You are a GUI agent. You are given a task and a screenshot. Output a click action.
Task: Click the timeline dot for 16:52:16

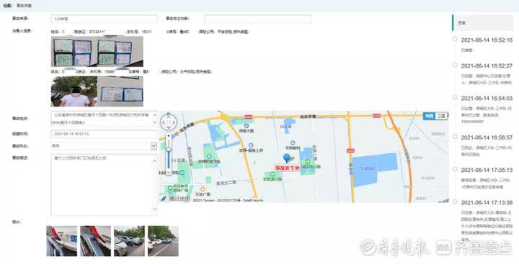click(455, 40)
